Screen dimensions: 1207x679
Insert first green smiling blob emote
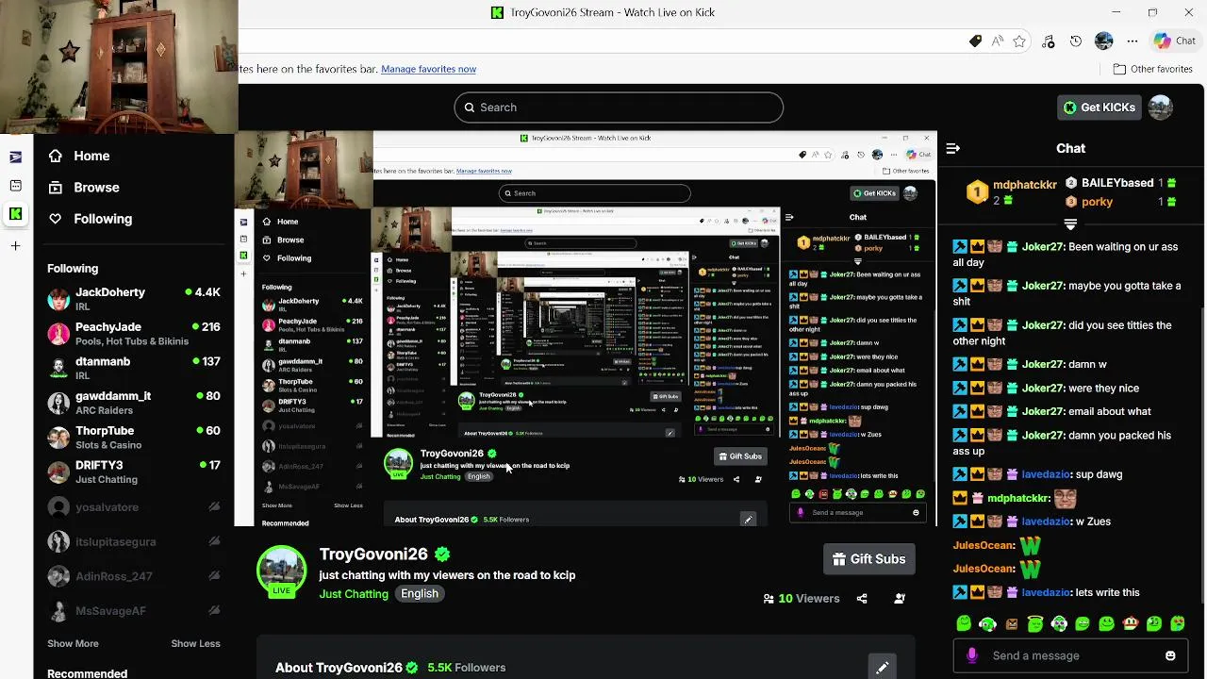(963, 623)
